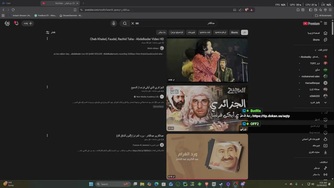Select the Videos filter chip
This screenshot has width=334, height=188.
191,32
